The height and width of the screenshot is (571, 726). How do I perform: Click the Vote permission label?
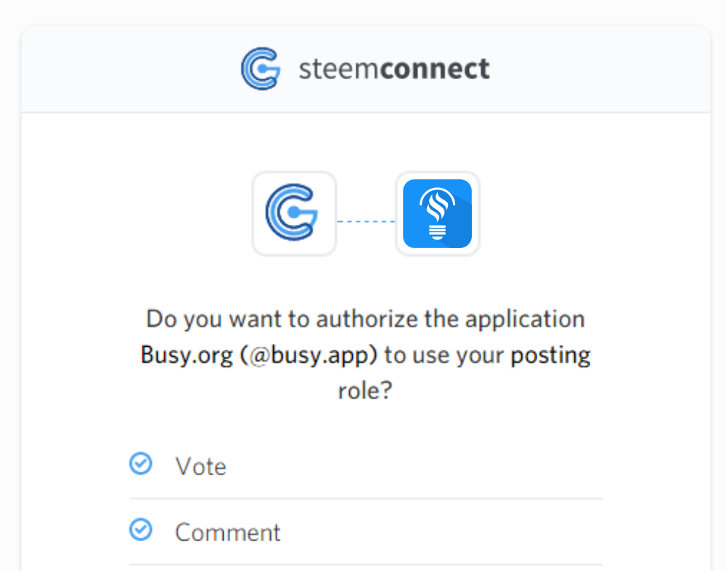[200, 466]
